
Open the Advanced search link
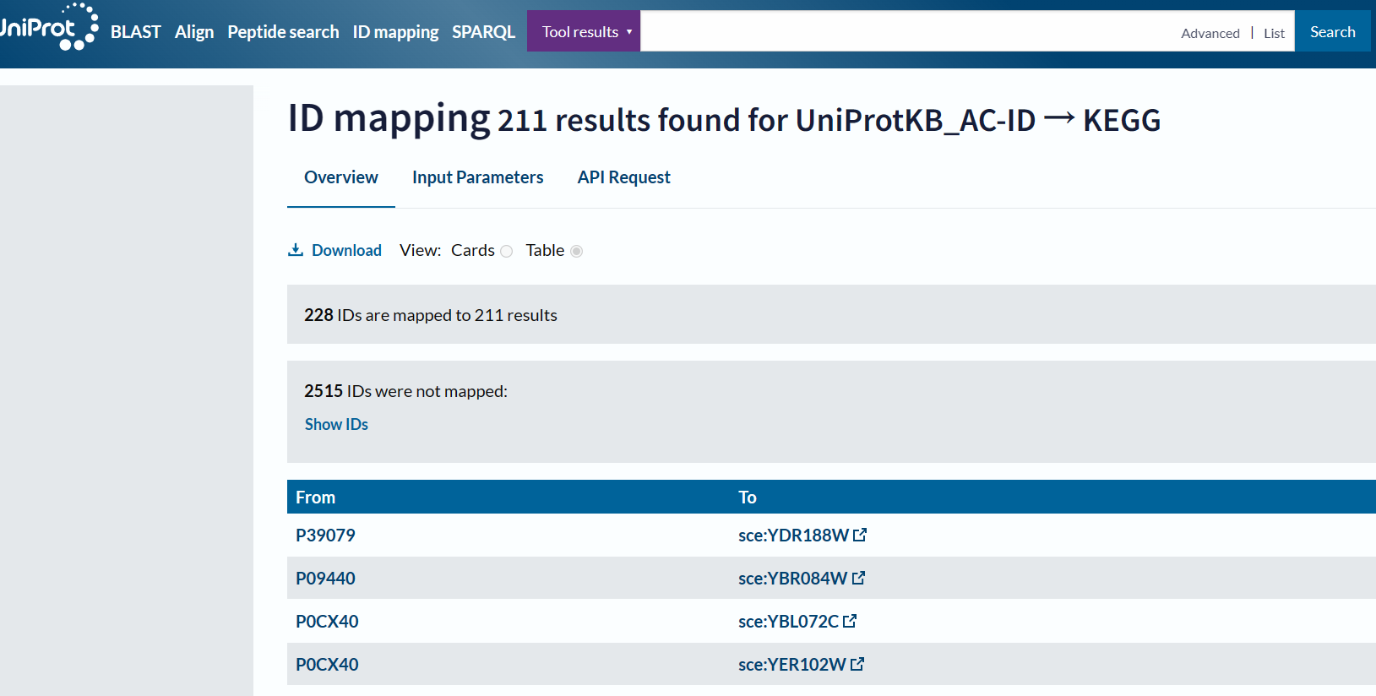pyautogui.click(x=1210, y=33)
